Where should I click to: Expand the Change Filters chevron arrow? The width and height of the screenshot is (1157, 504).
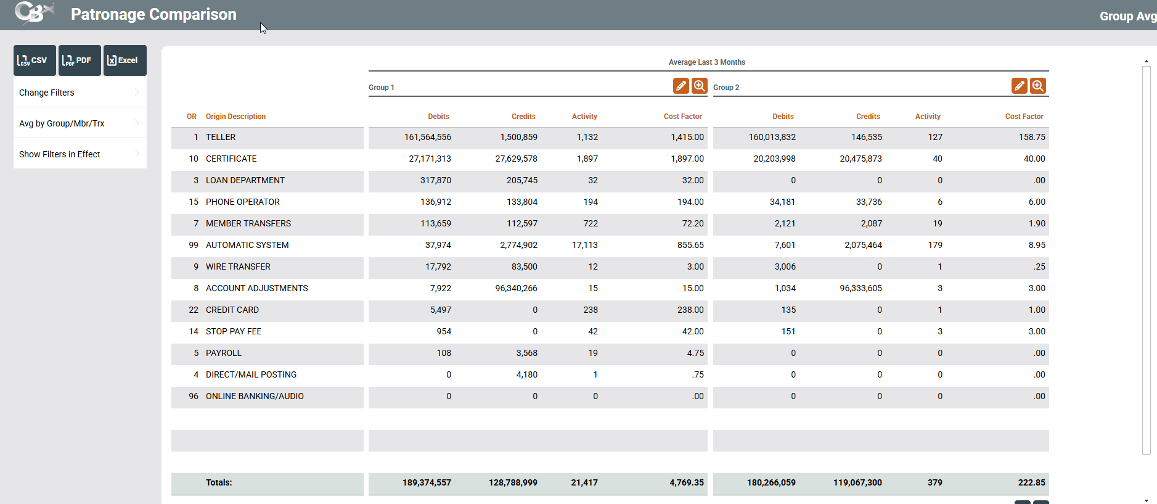point(137,93)
